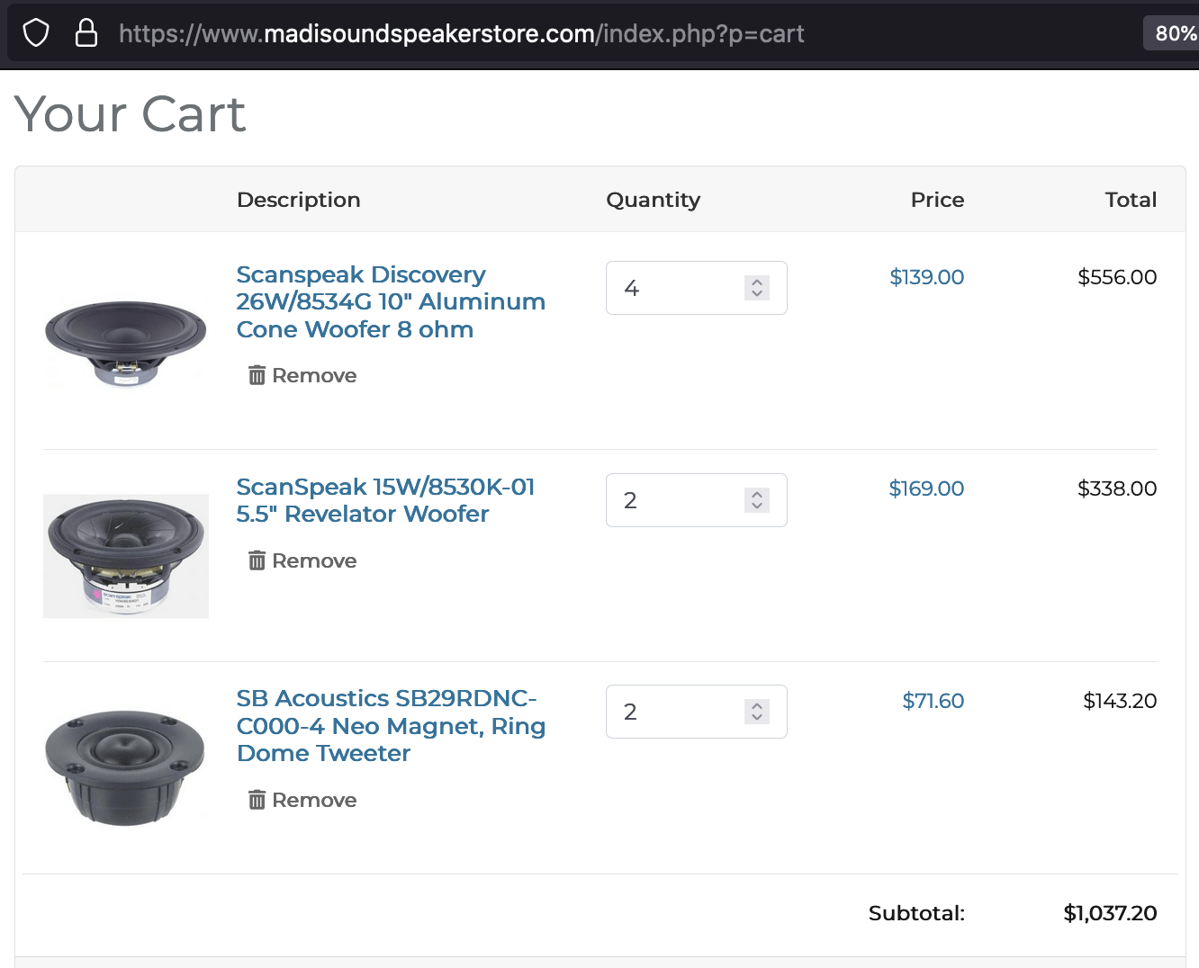Screen dimensions: 1199x968
Task: Click the quantity field showing 4
Action: pos(696,288)
